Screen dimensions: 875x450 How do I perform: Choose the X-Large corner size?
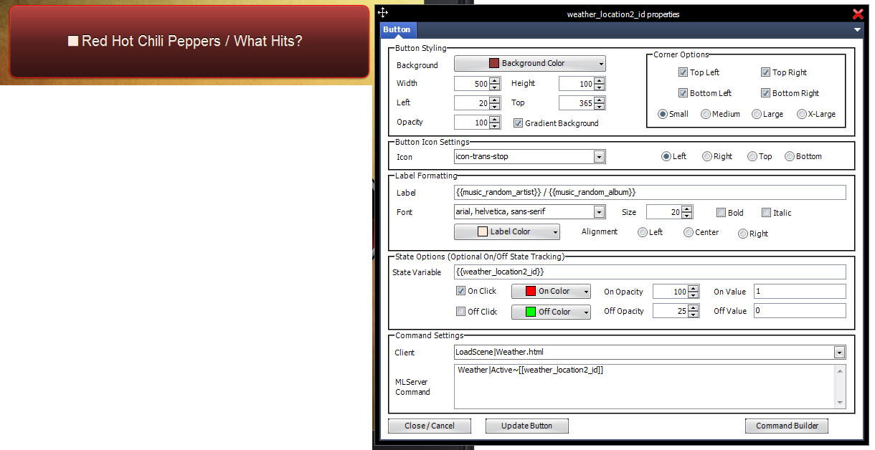pyautogui.click(x=802, y=114)
